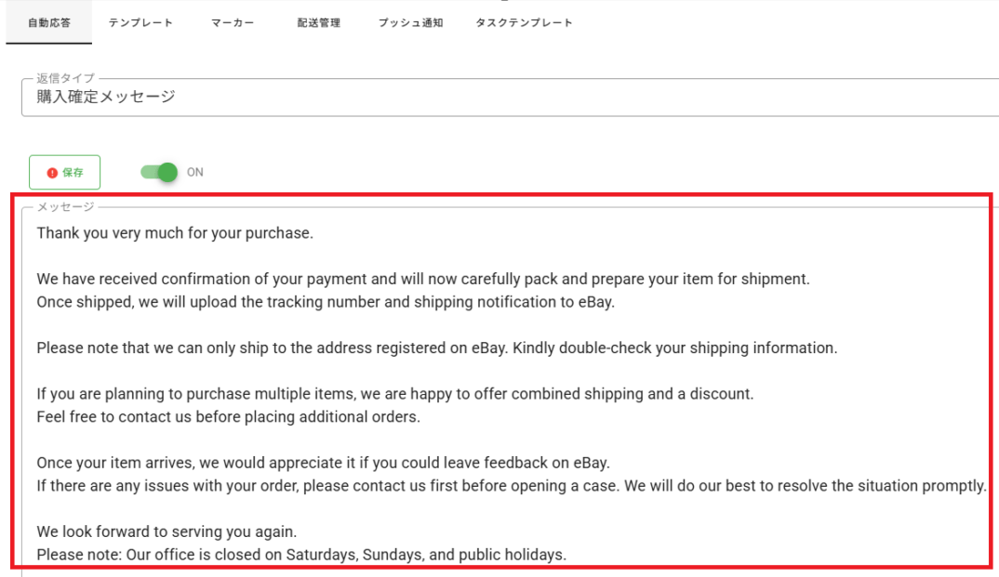This screenshot has height=577, width=999.
Task: Select the マーカー tab
Action: pyautogui.click(x=233, y=23)
